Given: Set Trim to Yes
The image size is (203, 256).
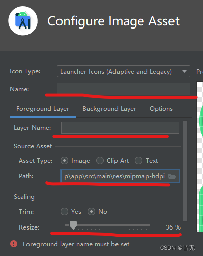Looking at the screenshot, I should point(65,212).
